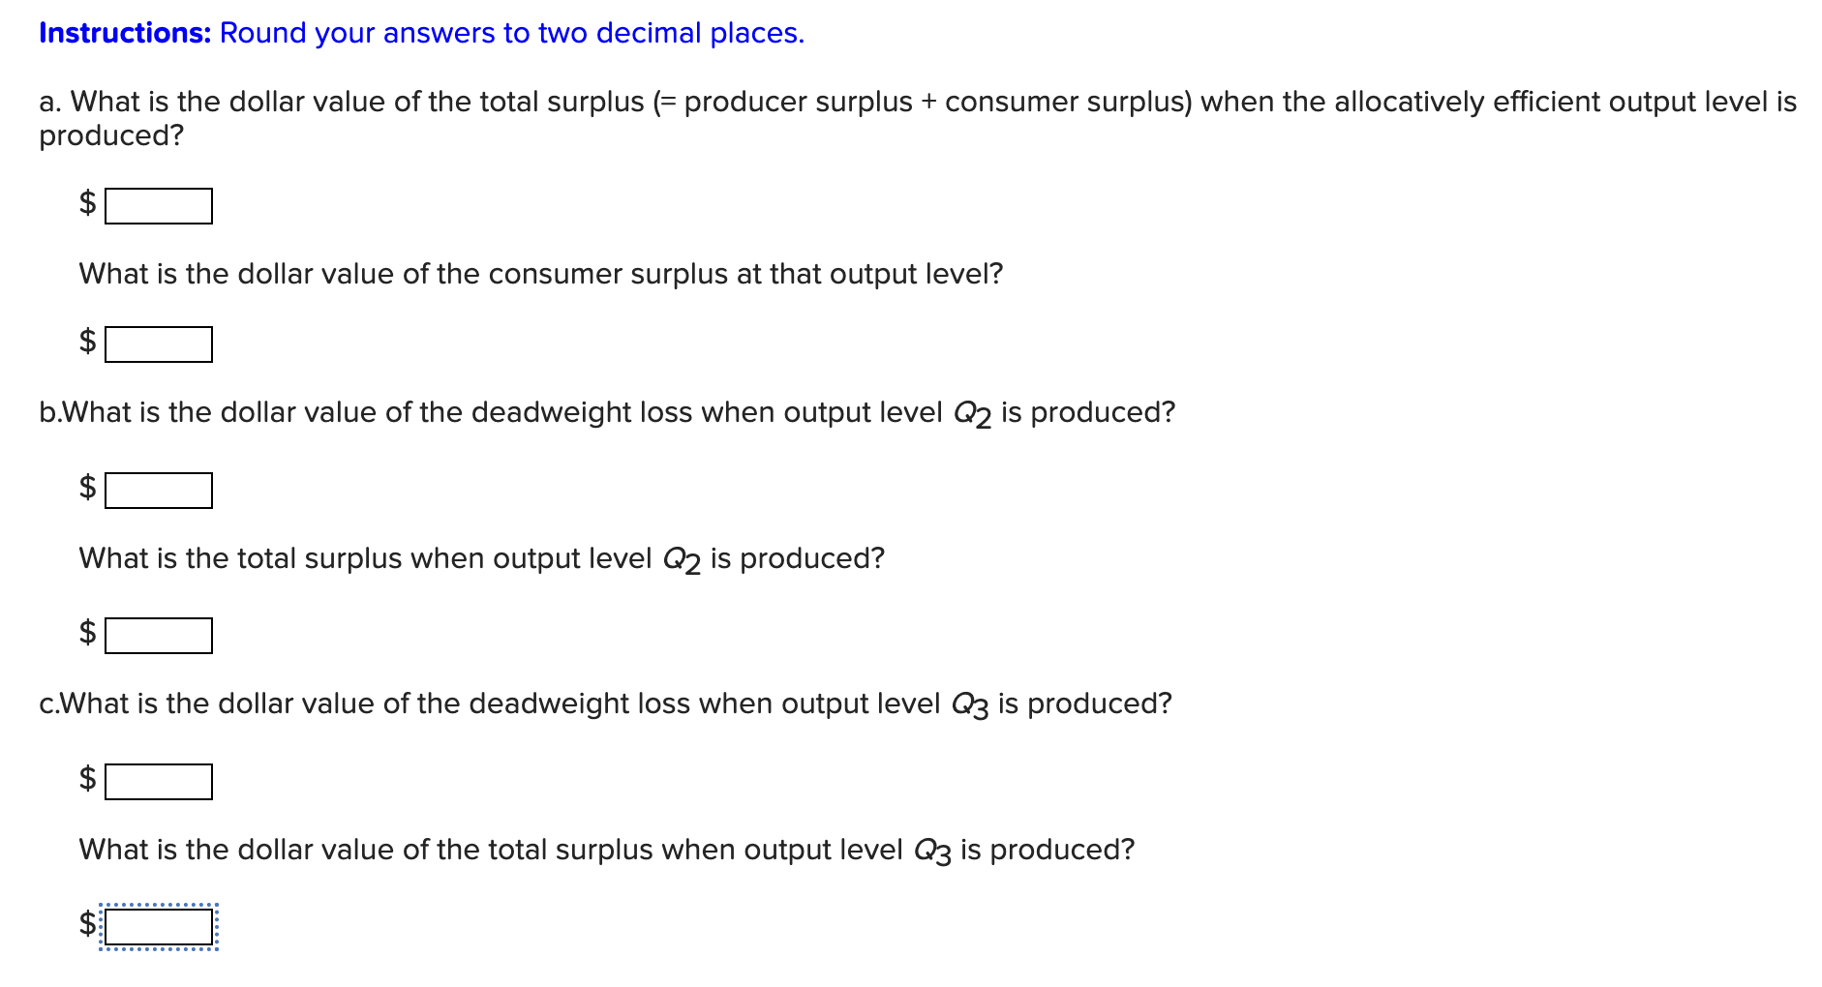Click the dollar sign beside the first answer box
1822x987 pixels.
[85, 204]
